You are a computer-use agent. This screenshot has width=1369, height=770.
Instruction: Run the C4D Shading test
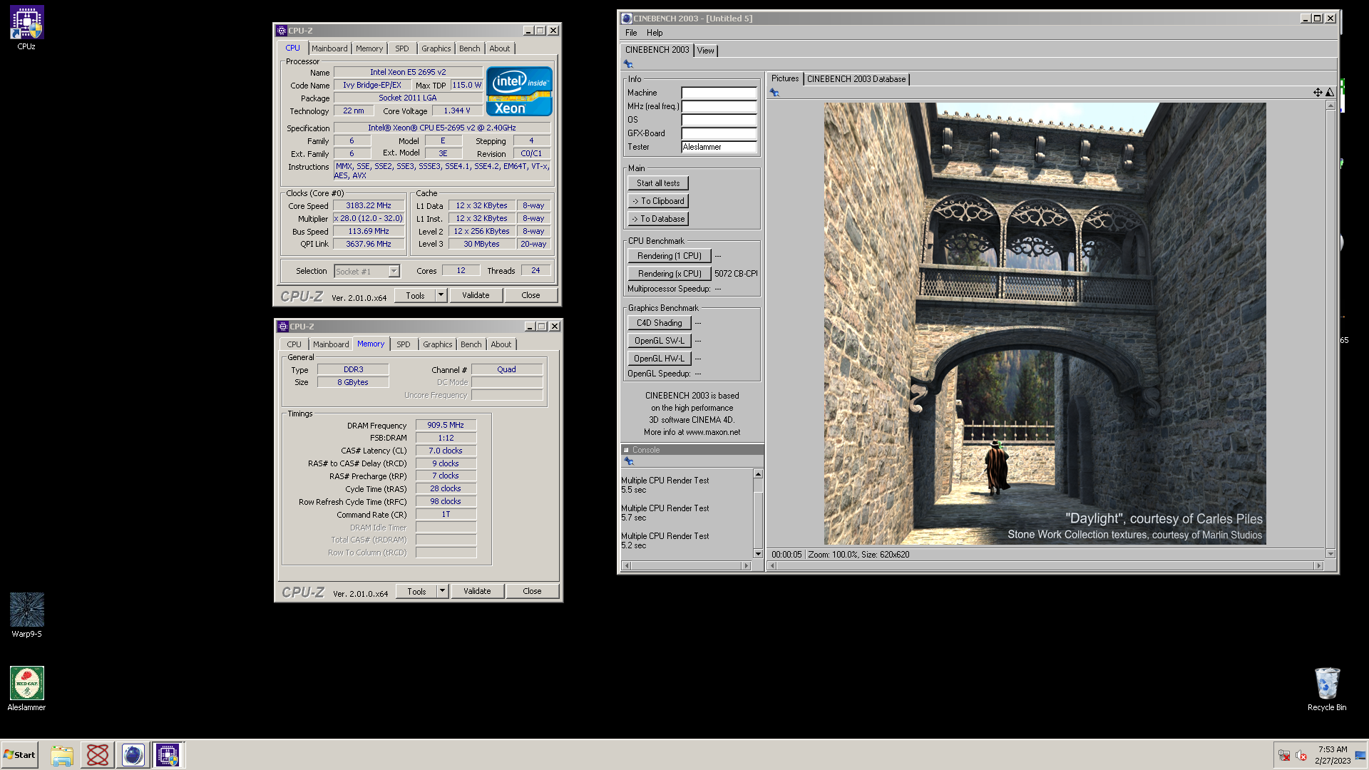click(660, 323)
